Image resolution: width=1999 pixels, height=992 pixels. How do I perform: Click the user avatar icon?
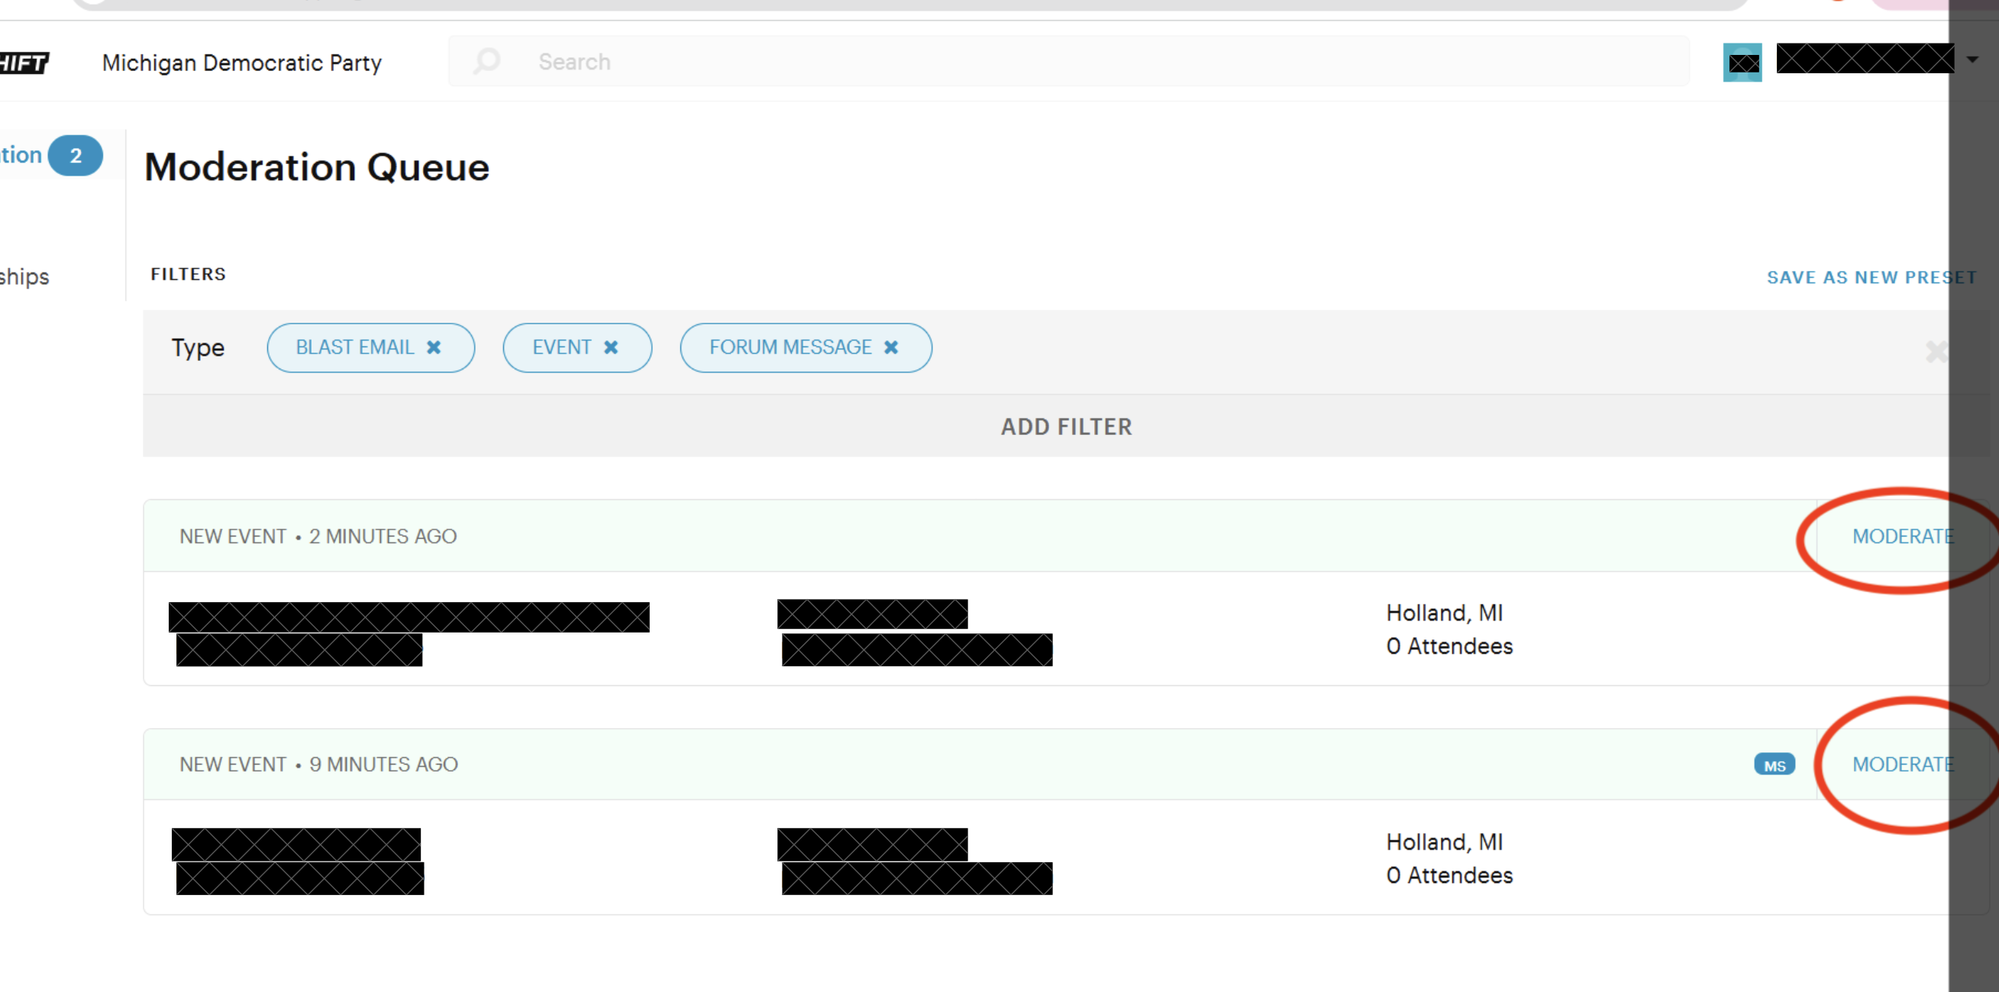coord(1742,63)
